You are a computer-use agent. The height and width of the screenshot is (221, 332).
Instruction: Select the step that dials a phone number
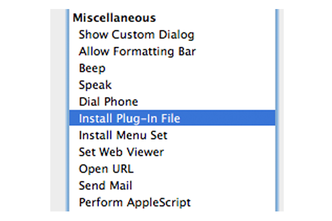[108, 101]
